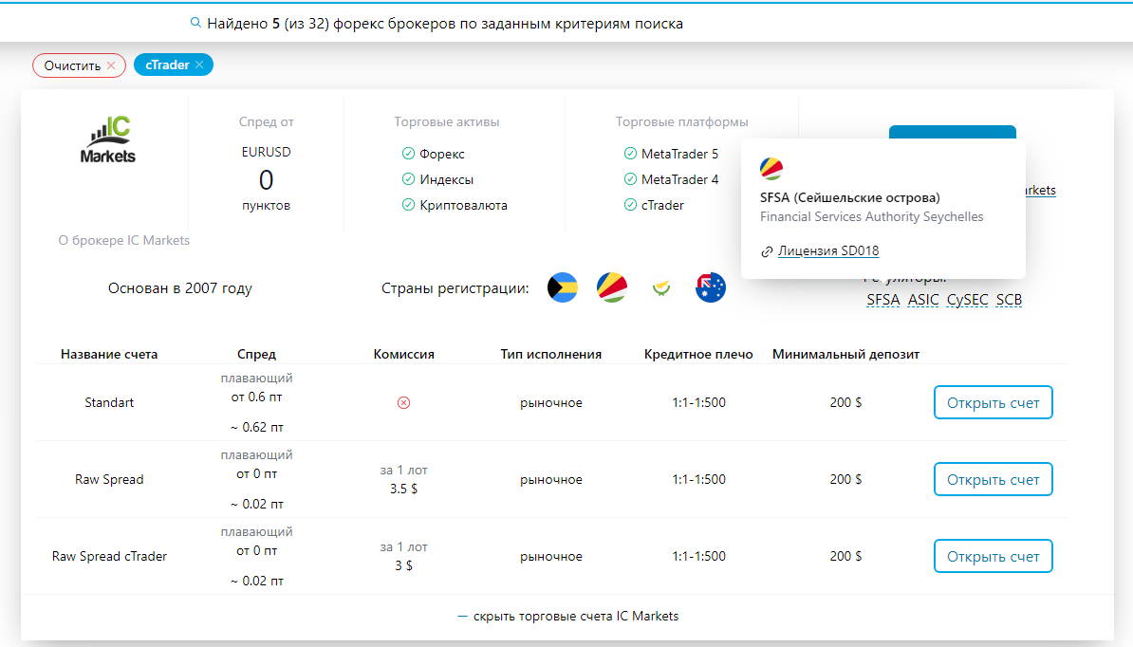Click the 3.5 $ commission value
The width and height of the screenshot is (1133, 647).
coord(404,489)
